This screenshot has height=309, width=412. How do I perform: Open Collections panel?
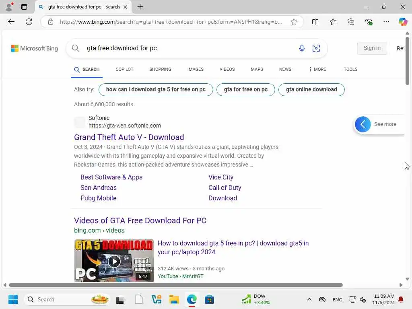point(351,22)
